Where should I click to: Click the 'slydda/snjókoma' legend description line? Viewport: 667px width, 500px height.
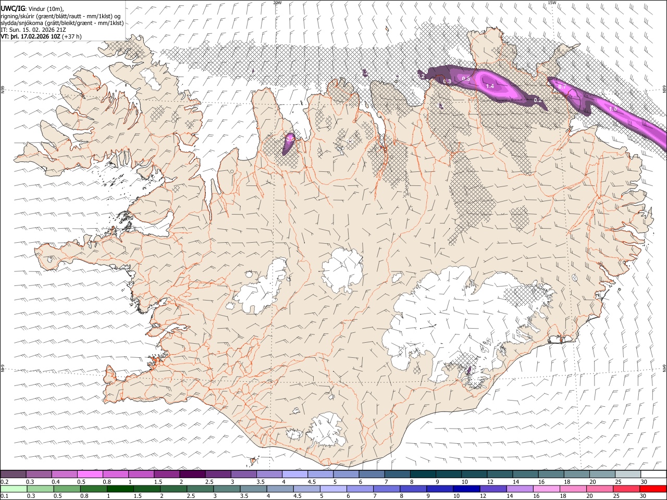click(x=62, y=23)
